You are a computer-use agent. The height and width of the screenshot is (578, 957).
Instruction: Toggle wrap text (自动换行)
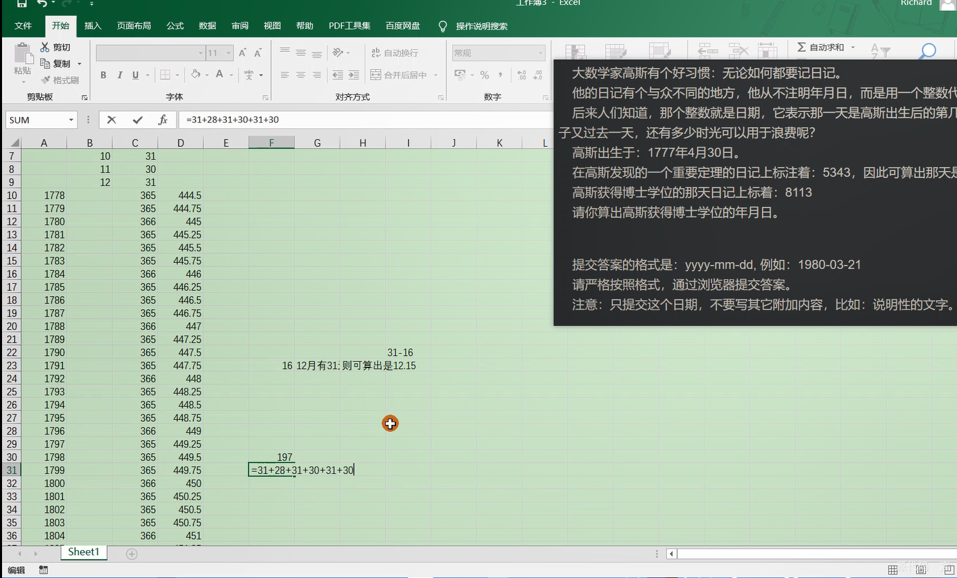click(395, 52)
